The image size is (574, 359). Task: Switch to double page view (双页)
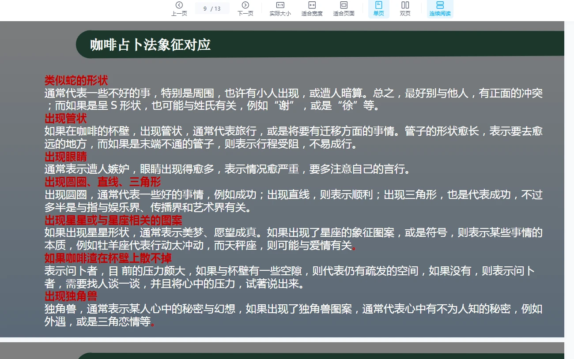tap(405, 9)
